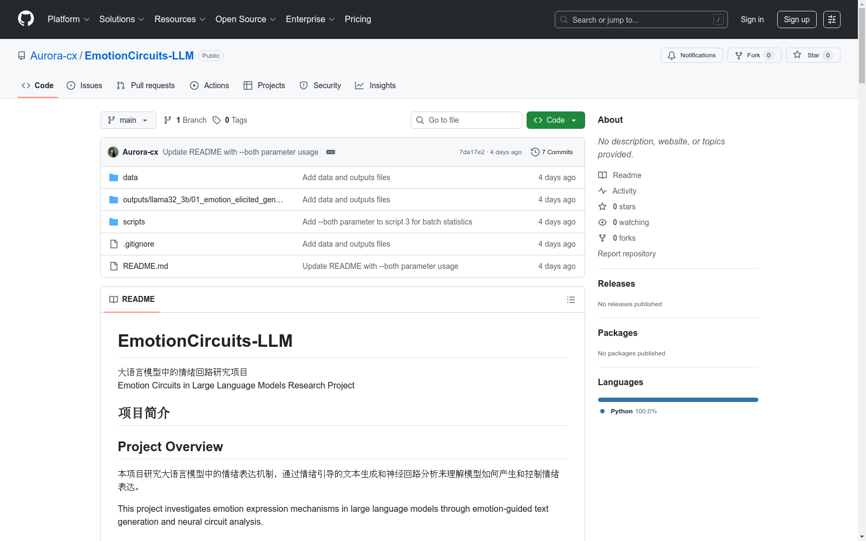This screenshot has width=866, height=541.
Task: Click the Go to file input
Action: pyautogui.click(x=467, y=120)
